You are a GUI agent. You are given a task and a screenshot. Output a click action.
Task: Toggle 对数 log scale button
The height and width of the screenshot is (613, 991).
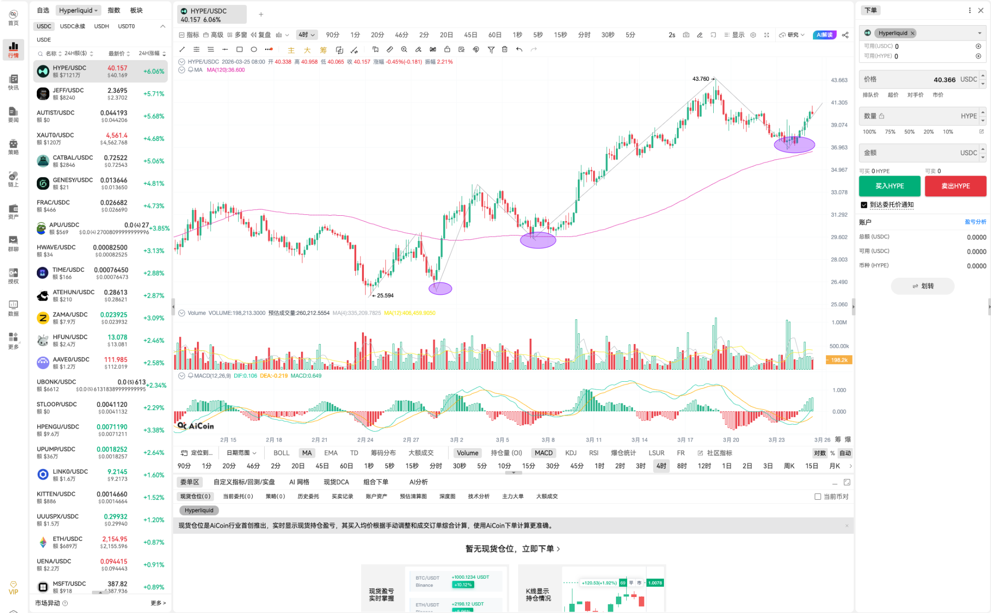tap(820, 453)
